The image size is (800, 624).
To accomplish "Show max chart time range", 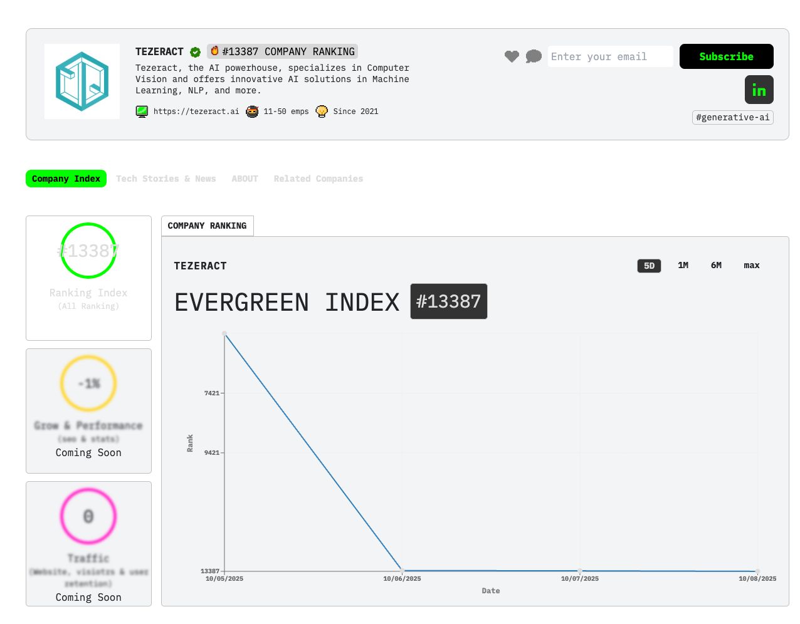I will click(751, 266).
